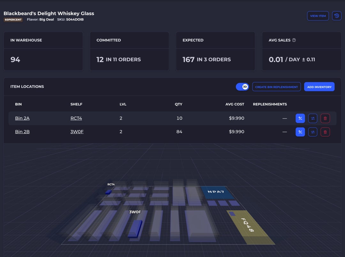
Task: Open the Bin 2A link
Action: click(x=22, y=118)
